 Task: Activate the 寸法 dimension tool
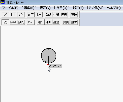[39, 15]
